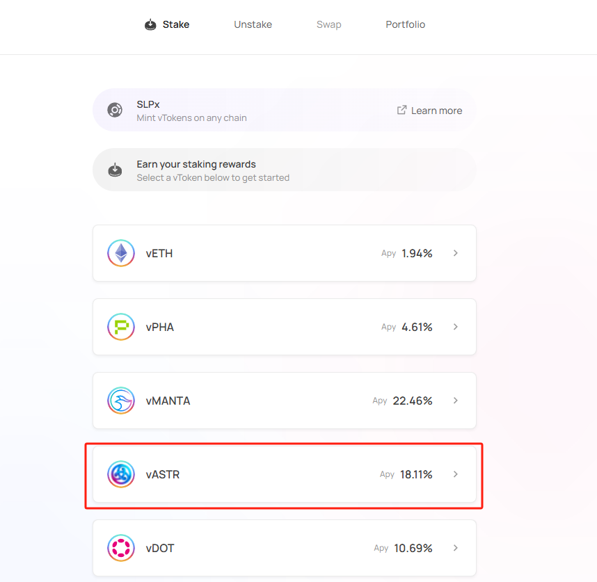The image size is (597, 582).
Task: Open the Portfolio tab
Action: (405, 24)
